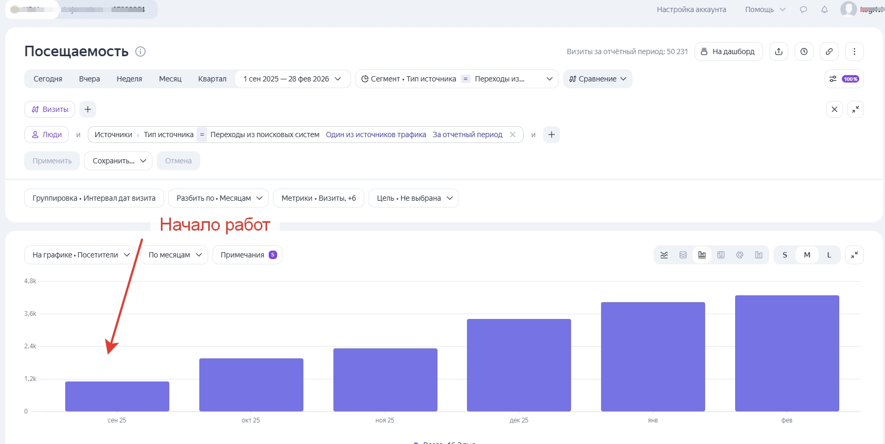Click the equals operator in the condition

[x=202, y=135]
